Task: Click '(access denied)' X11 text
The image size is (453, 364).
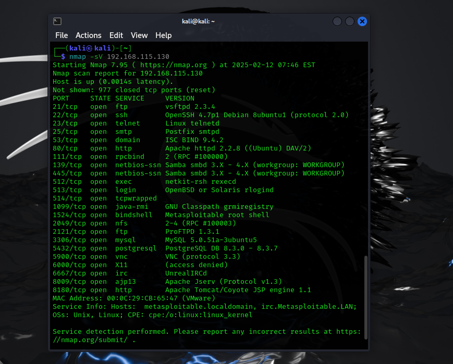Action: pos(197,265)
